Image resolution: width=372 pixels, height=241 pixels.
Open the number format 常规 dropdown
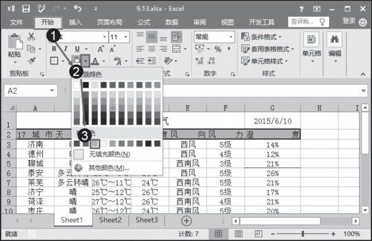pyautogui.click(x=231, y=37)
